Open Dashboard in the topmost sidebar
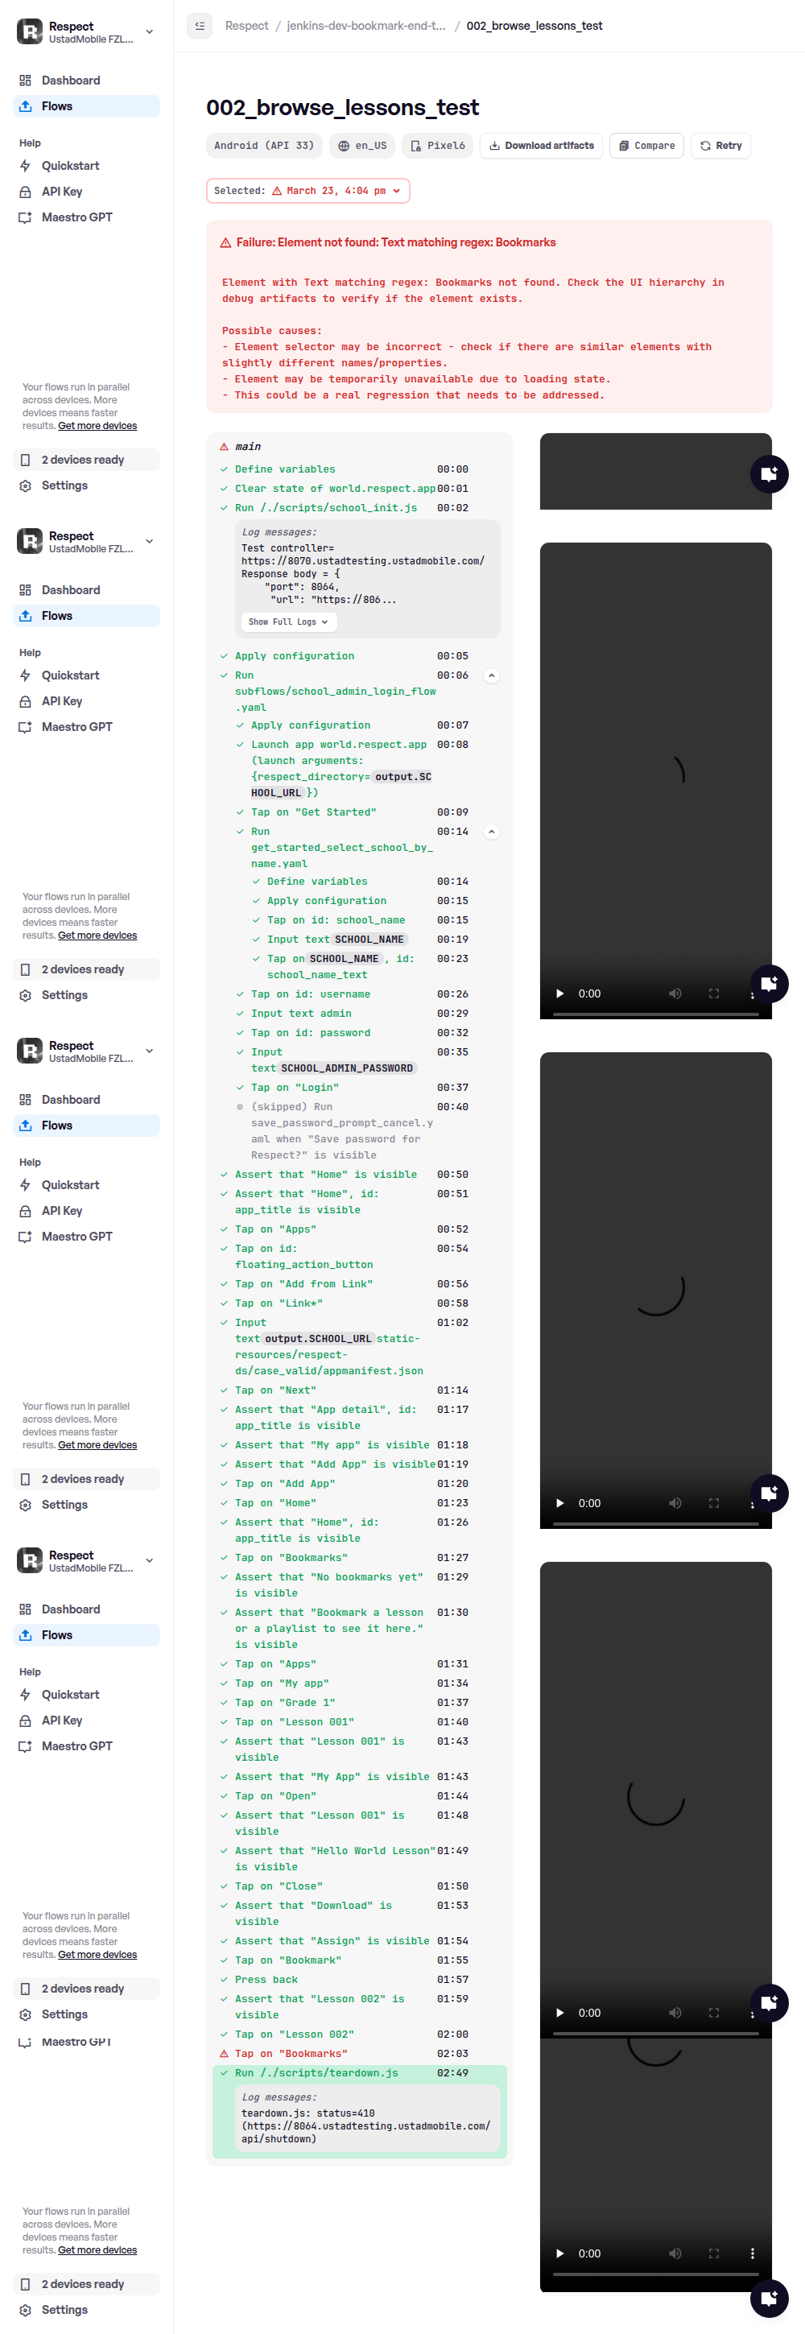The height and width of the screenshot is (2334, 805). point(71,81)
